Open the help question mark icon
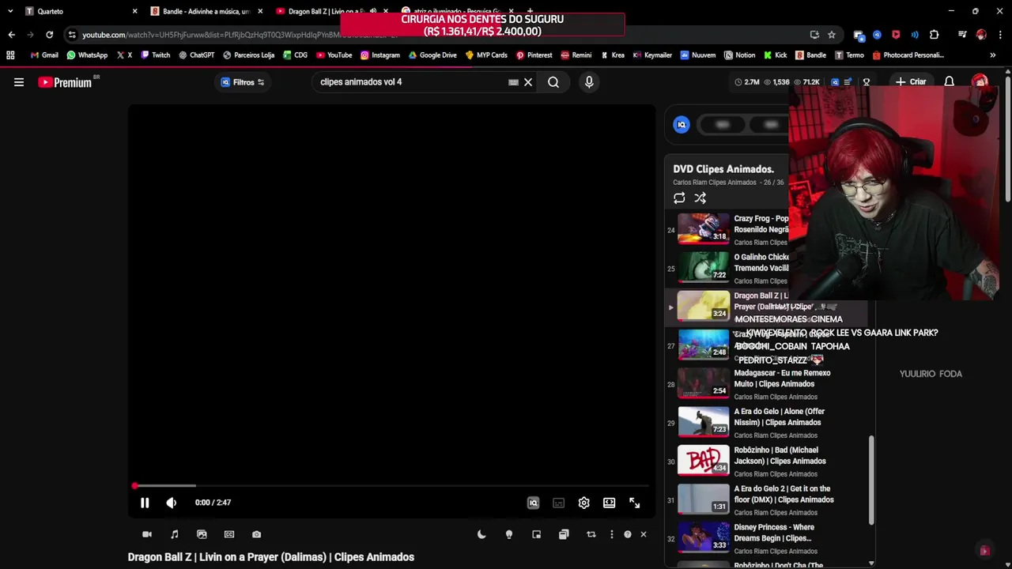Viewport: 1012px width, 569px height. (x=628, y=534)
